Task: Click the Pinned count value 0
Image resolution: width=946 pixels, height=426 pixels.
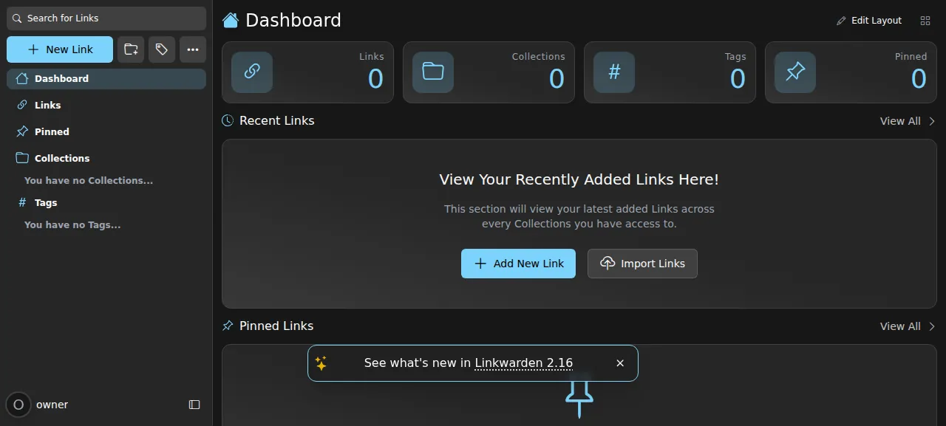Action: coord(919,79)
